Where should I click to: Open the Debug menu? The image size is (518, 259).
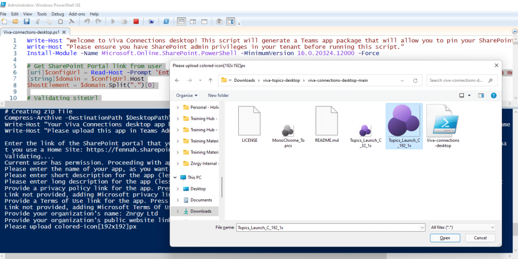click(x=58, y=14)
